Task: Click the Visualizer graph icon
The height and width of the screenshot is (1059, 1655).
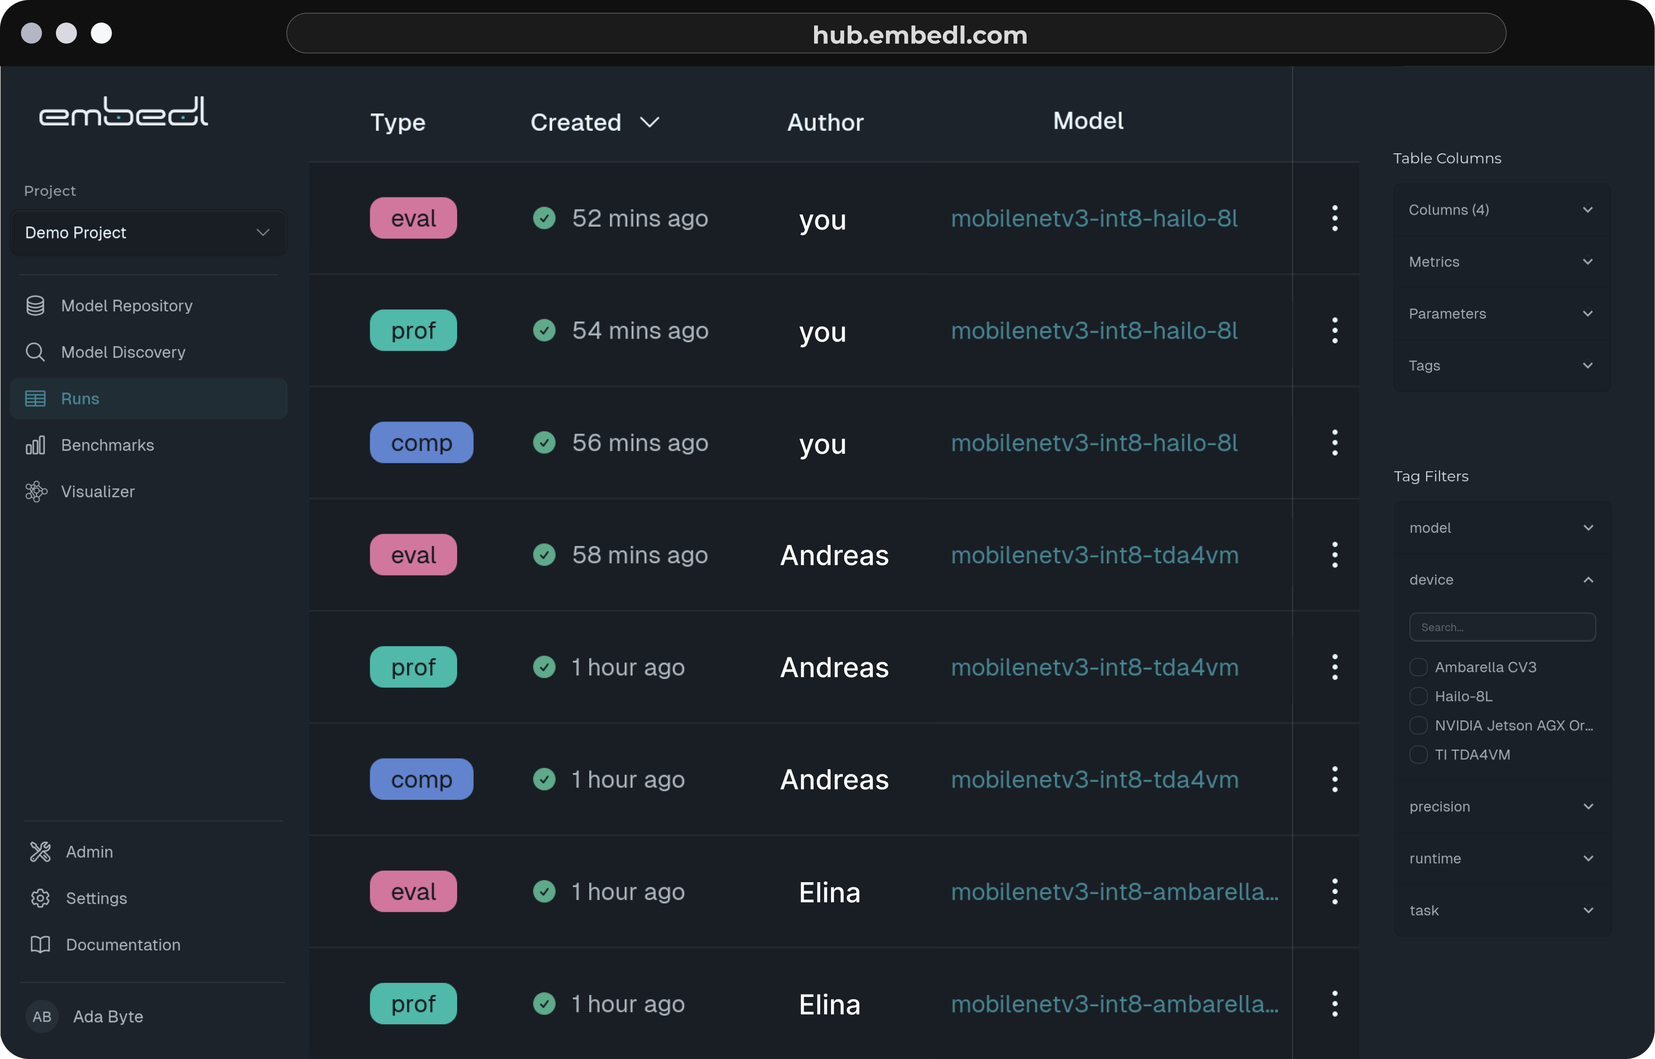Action: (x=35, y=492)
